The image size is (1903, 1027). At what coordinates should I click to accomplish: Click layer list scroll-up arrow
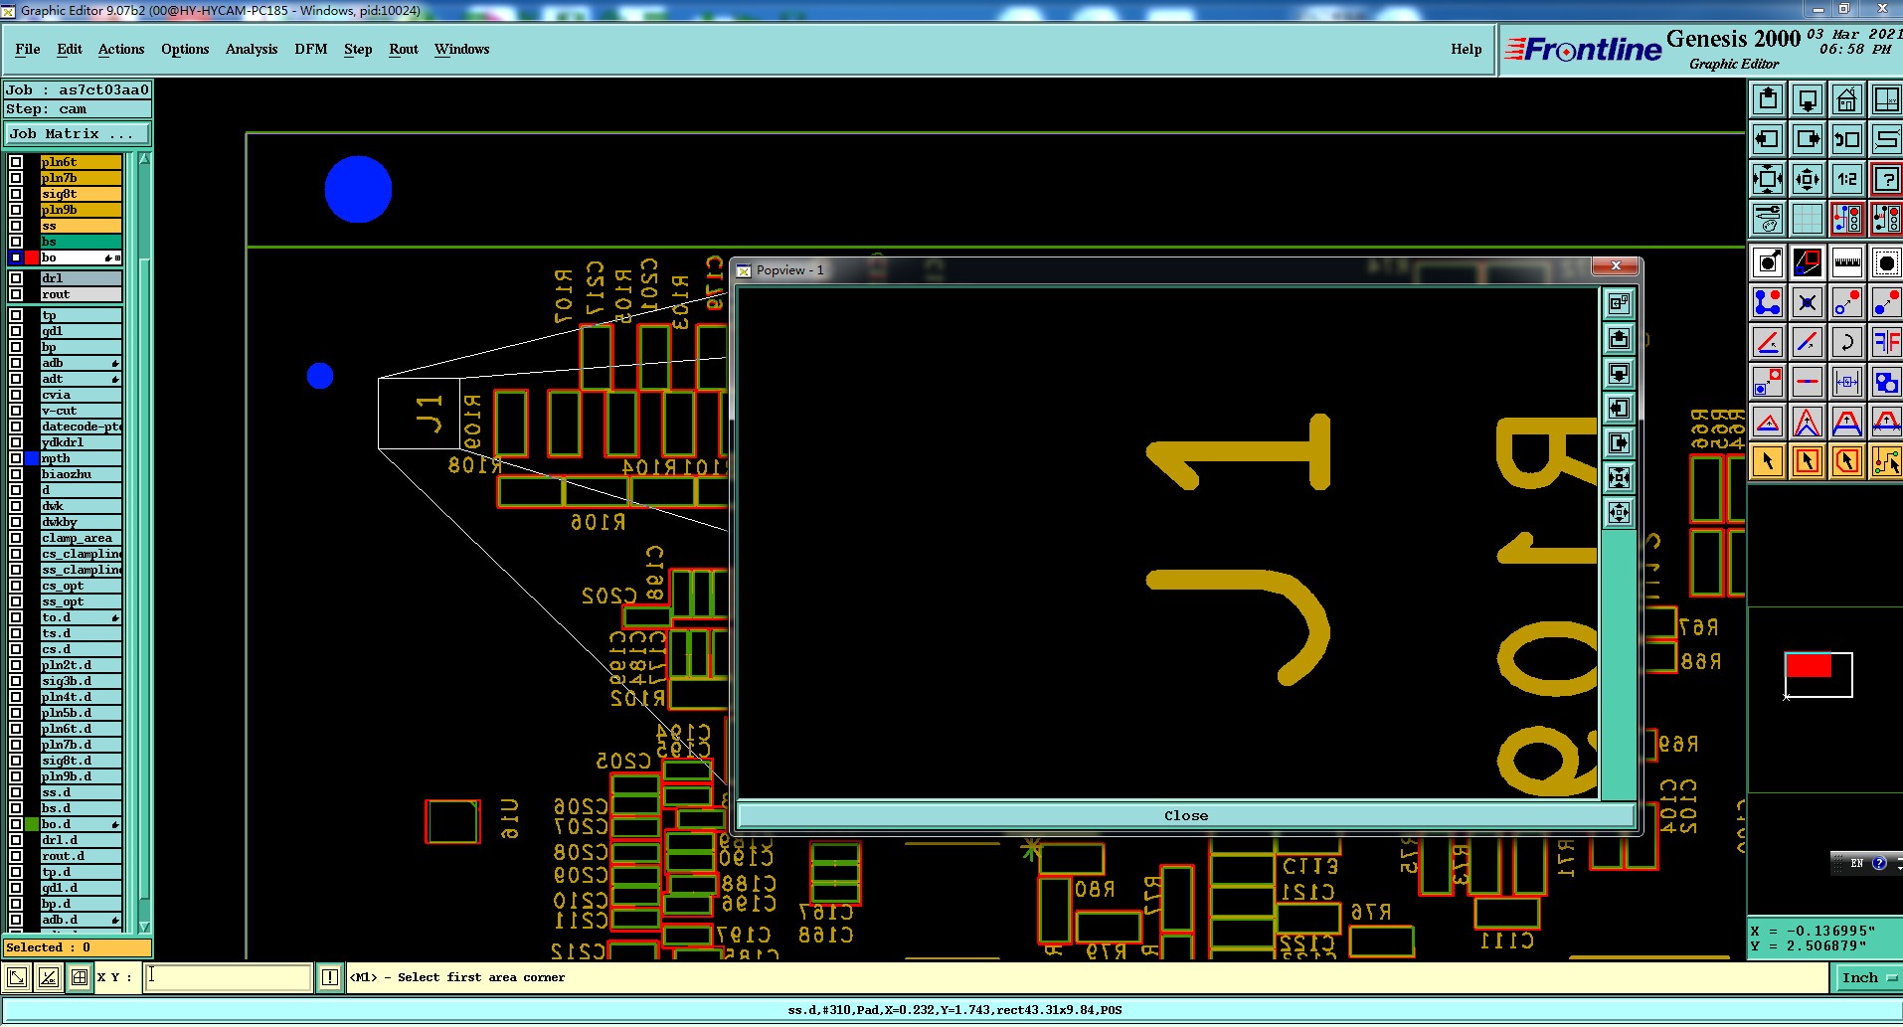pyautogui.click(x=144, y=159)
